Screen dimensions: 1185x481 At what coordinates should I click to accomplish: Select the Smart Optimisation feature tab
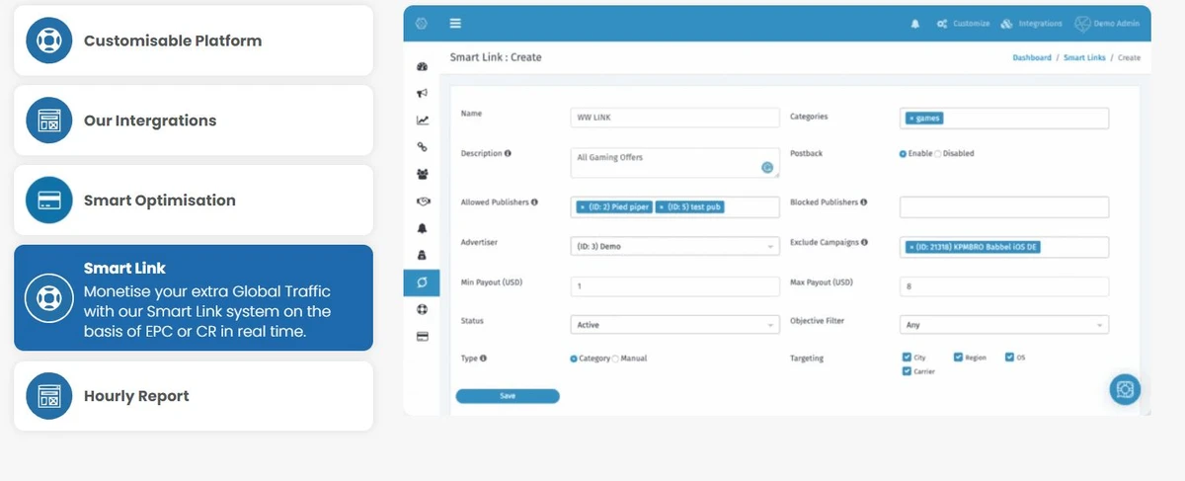point(194,200)
